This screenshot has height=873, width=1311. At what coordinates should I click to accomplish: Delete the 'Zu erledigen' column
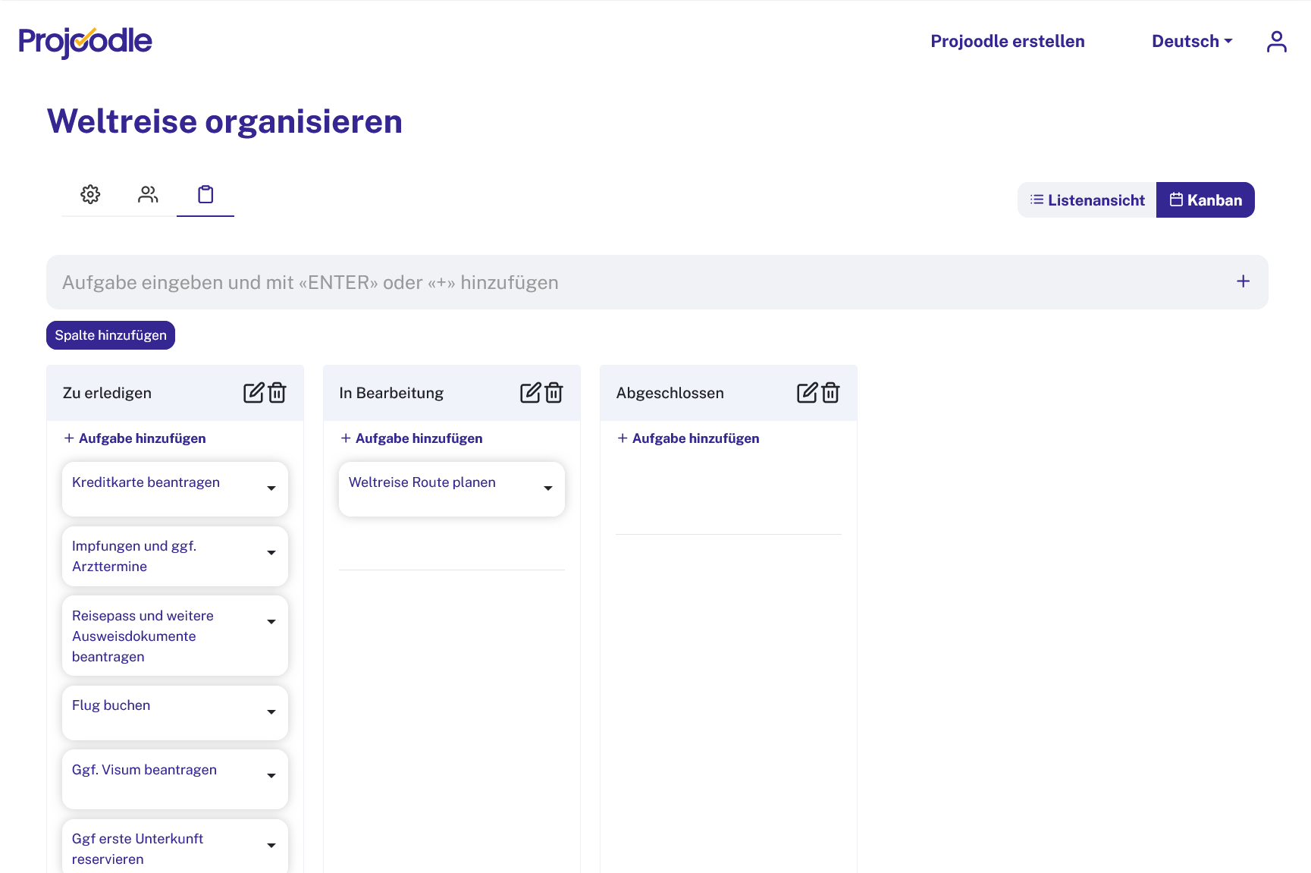tap(278, 393)
